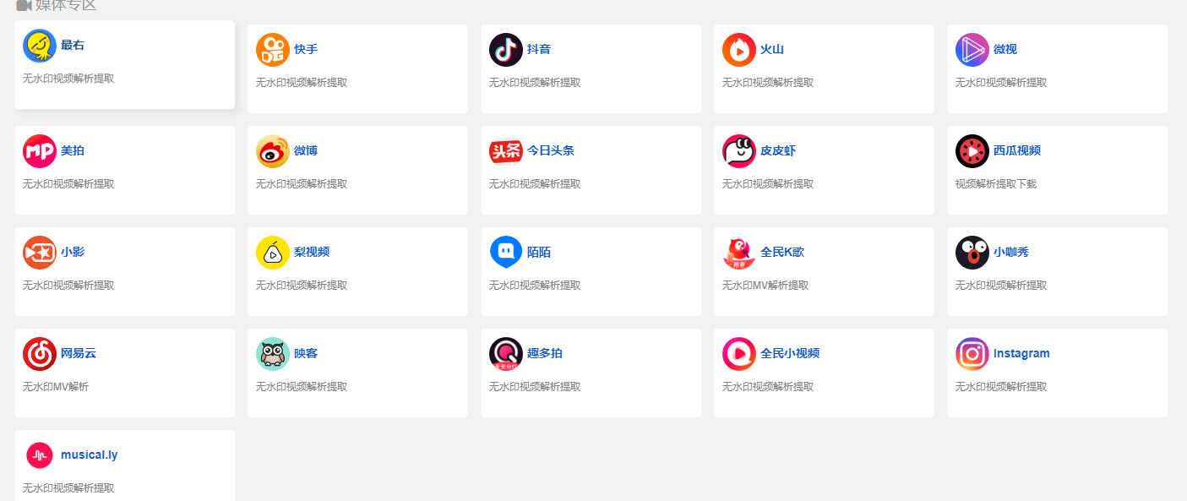This screenshot has height=501, width=1187.
Task: Open the 趣多拍 title link
Action: 545,353
